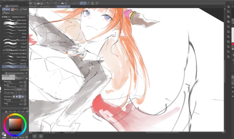Choose the snake brush
Screen dimensions: 234x139
click(x=14, y=37)
